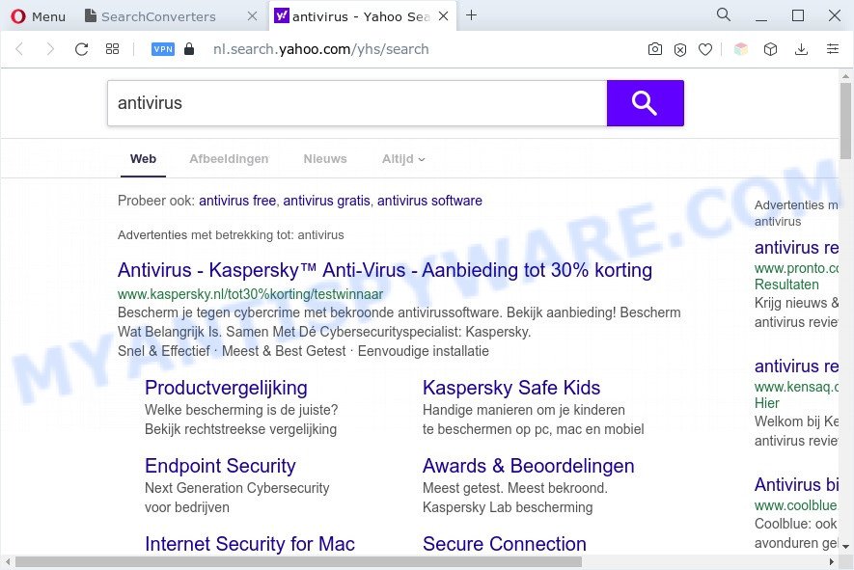The height and width of the screenshot is (570, 854).
Task: Open Easy Setup sliders icon
Action: point(833,49)
